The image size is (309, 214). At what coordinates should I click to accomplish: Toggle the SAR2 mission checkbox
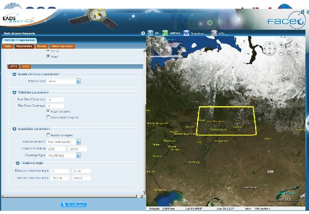point(48,56)
